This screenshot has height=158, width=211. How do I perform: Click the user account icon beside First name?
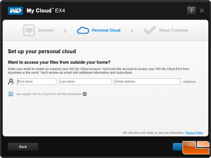[11, 82]
